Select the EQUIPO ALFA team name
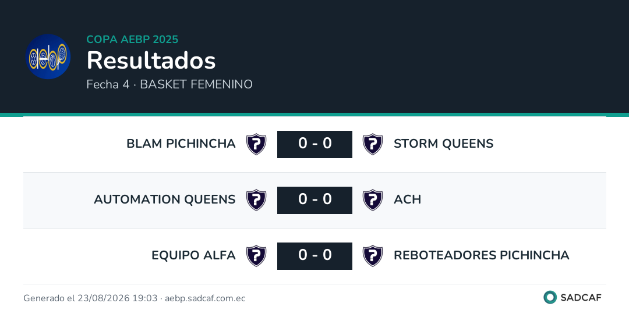The height and width of the screenshot is (328, 629). 193,255
